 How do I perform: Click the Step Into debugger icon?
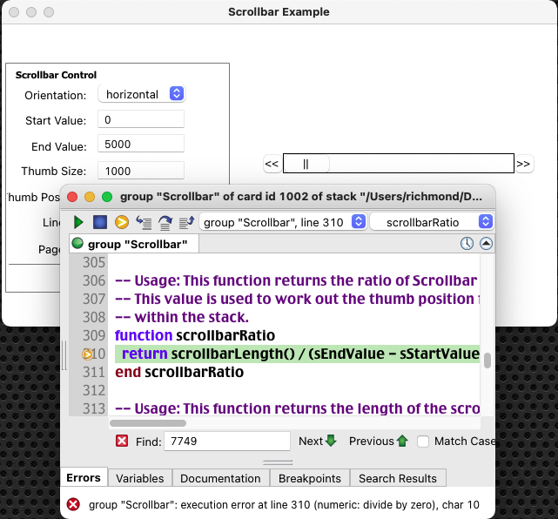(x=144, y=222)
